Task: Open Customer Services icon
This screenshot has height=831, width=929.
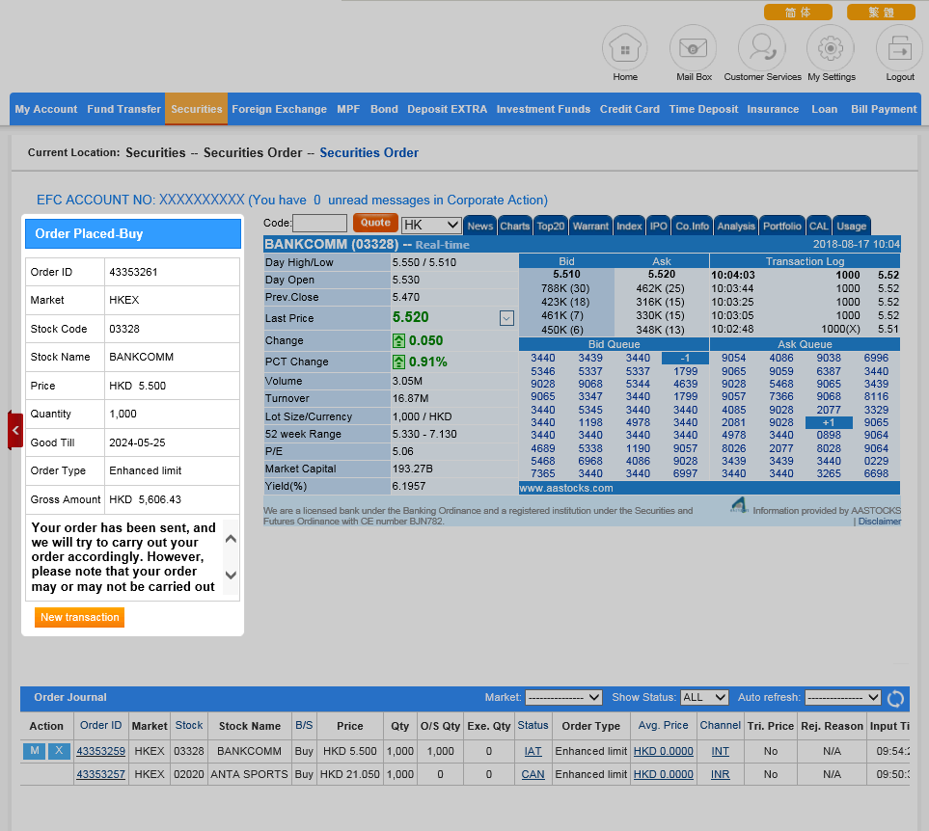Action: tap(762, 47)
